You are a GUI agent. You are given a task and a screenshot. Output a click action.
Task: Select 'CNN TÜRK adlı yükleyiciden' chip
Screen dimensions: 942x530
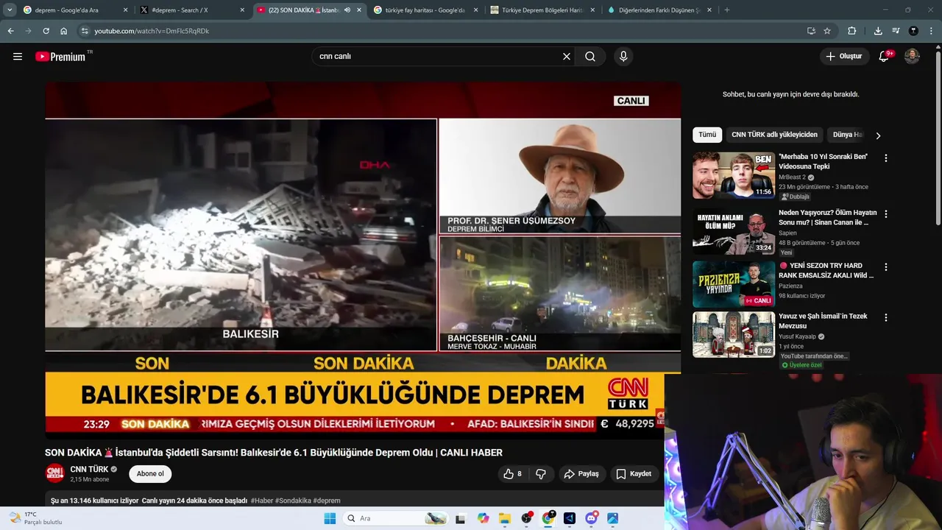[774, 135]
